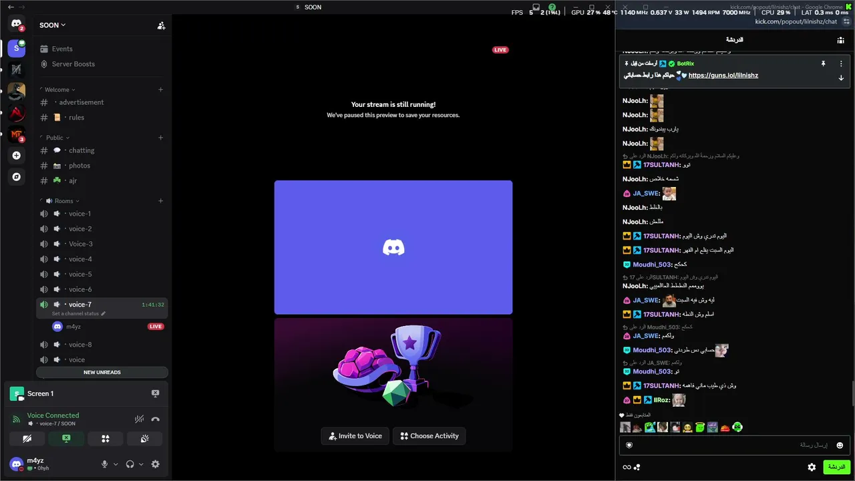Open Server Boosts entry
Screen dimensions: 855x481
click(x=102, y=64)
